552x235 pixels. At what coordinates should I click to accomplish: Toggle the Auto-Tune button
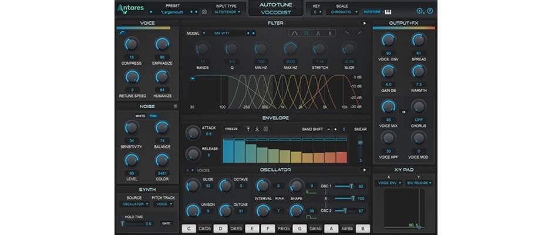tap(372, 12)
